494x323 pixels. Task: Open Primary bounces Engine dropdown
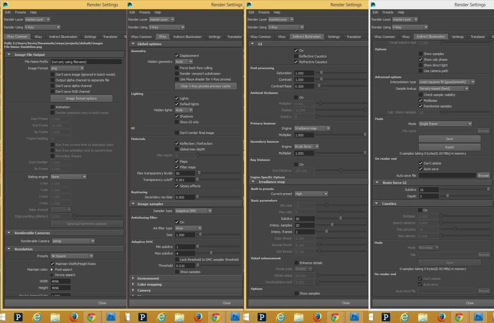coord(312,128)
